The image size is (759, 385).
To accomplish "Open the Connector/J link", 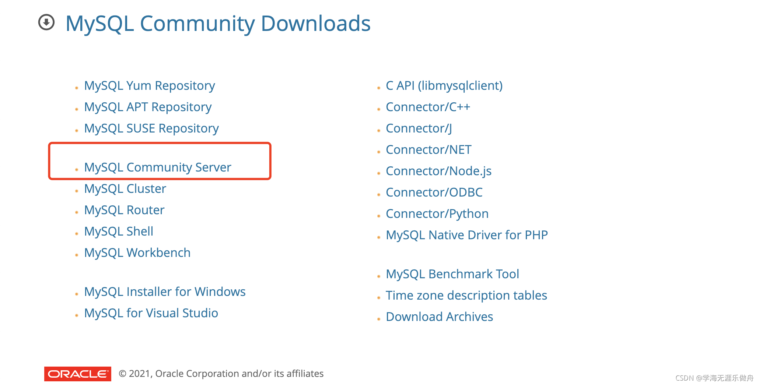I will (419, 128).
